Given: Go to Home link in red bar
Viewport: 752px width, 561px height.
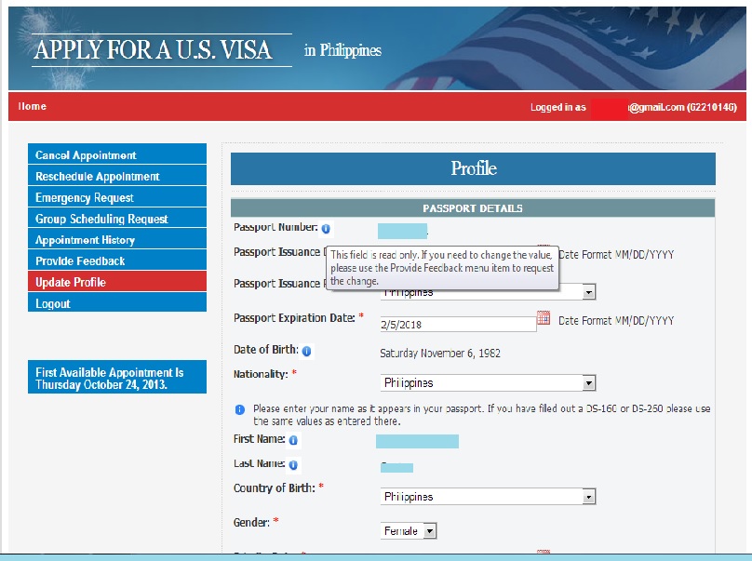Looking at the screenshot, I should [x=33, y=106].
